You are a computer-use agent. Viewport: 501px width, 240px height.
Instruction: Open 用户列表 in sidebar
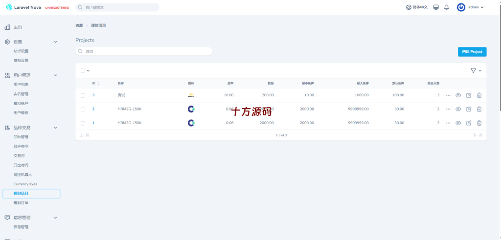pyautogui.click(x=21, y=85)
